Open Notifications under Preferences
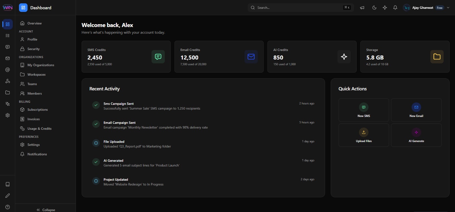 [x=45, y=154]
